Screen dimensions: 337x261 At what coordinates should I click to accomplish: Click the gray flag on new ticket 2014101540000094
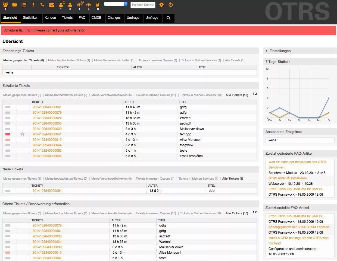click(x=8, y=191)
